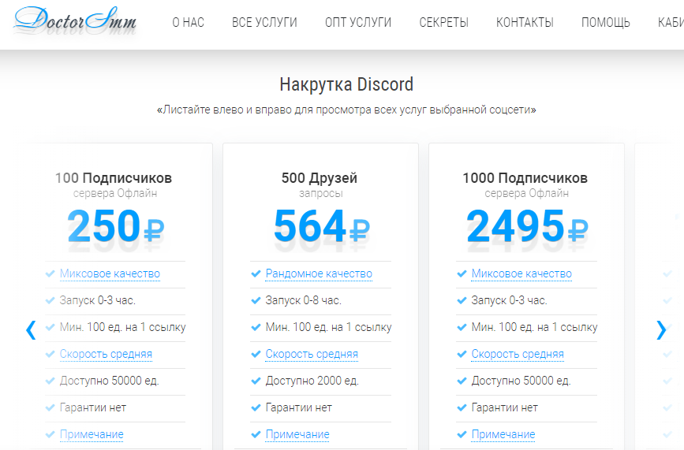684x450 pixels.
Task: Open Примечание in 100 Подписчиков card
Action: pyautogui.click(x=92, y=434)
